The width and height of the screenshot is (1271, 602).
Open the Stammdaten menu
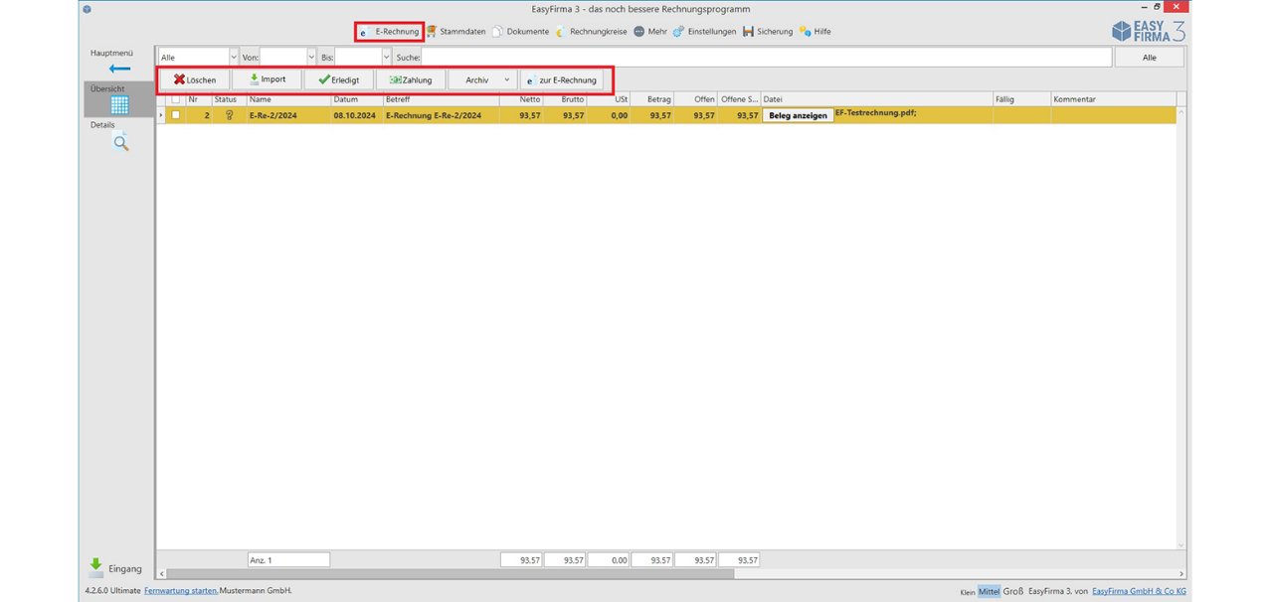pyautogui.click(x=456, y=32)
